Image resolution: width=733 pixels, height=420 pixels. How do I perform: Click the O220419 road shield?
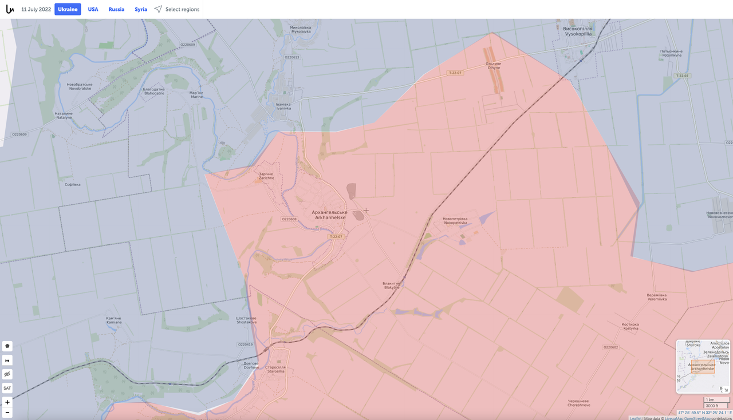(x=245, y=344)
